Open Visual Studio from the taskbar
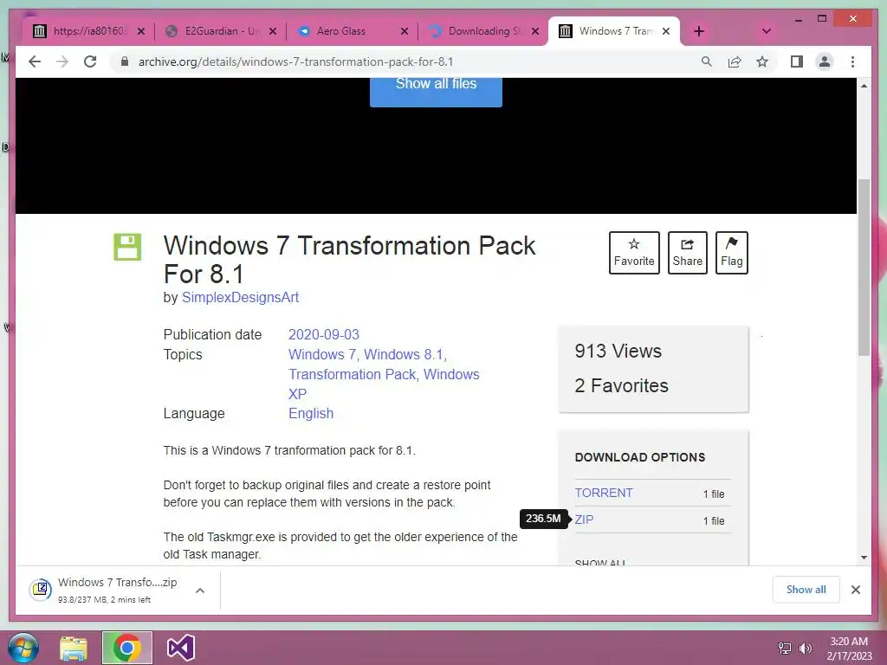 click(x=181, y=648)
